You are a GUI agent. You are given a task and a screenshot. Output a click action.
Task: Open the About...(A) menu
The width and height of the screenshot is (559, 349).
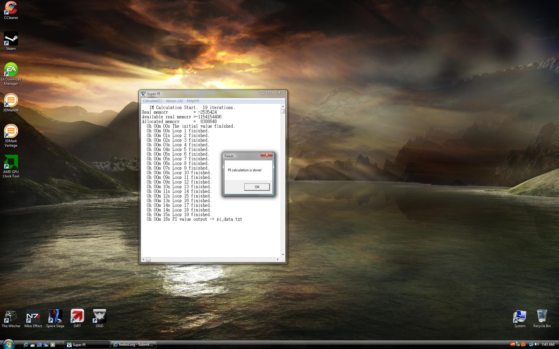click(174, 101)
